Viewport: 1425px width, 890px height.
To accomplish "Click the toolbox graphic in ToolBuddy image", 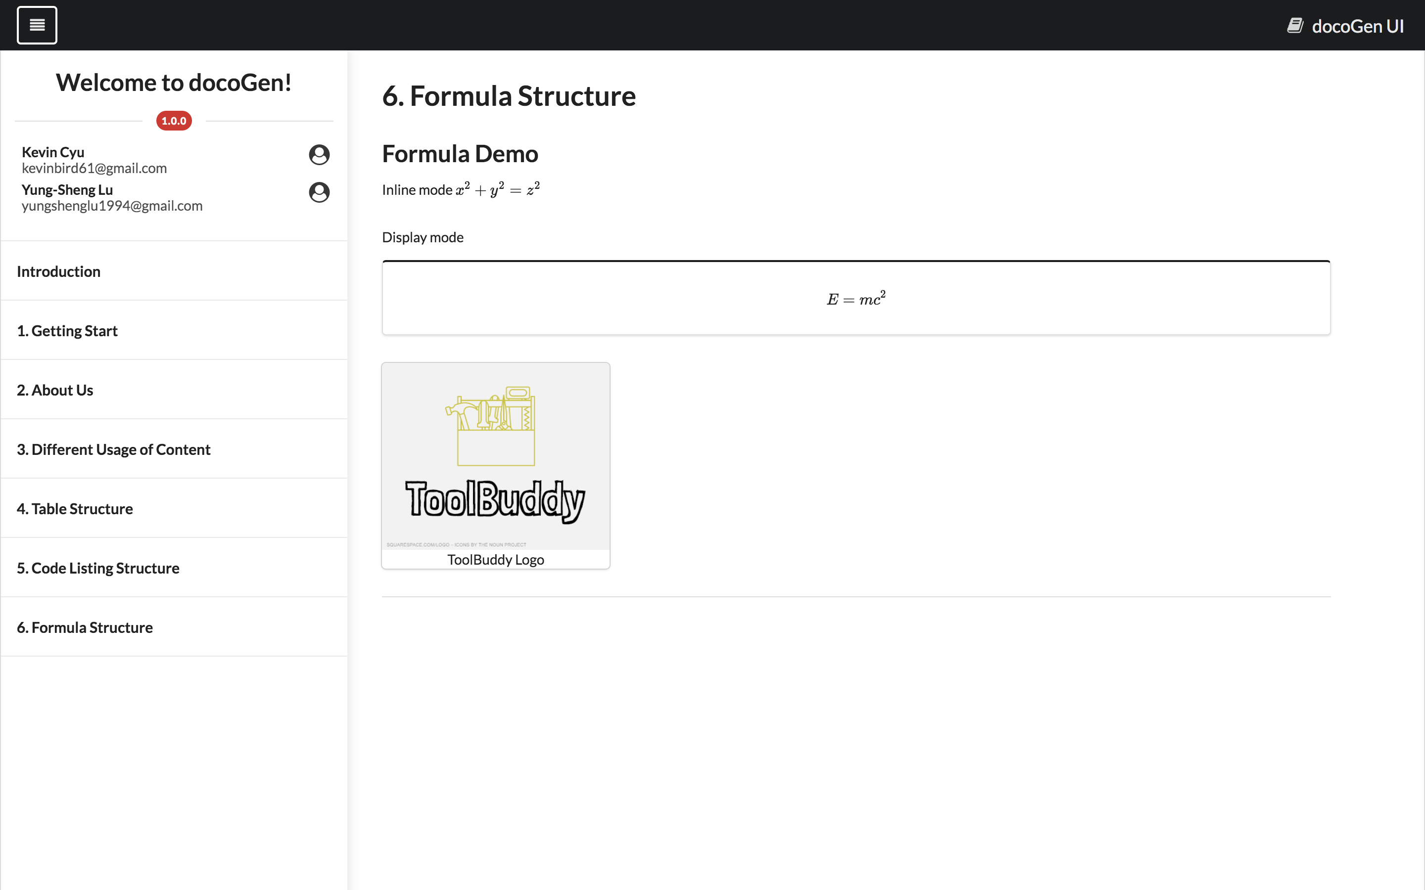I will click(x=495, y=426).
